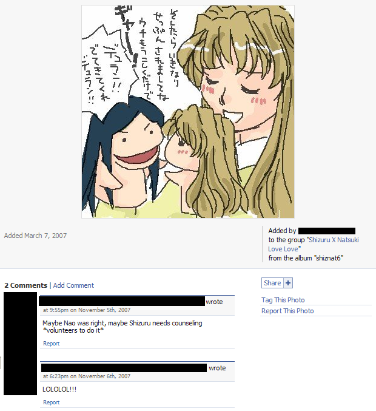The width and height of the screenshot is (376, 411).
Task: Click the album name shiznat6
Action: pos(328,258)
